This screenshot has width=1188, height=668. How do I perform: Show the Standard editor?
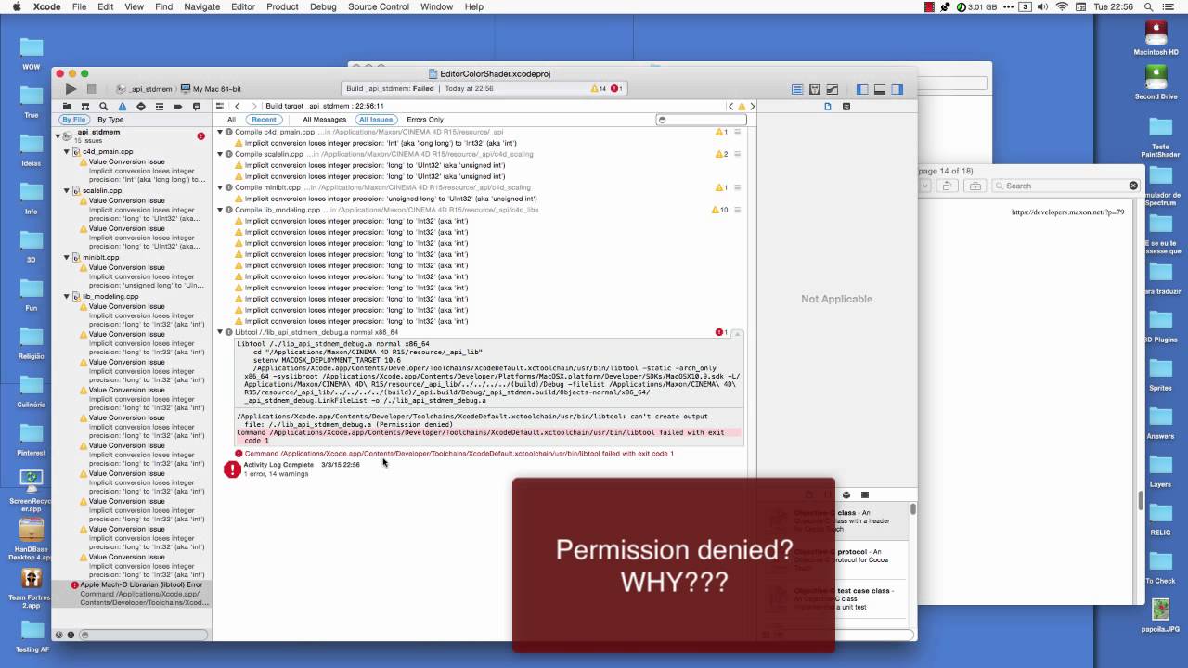point(797,89)
